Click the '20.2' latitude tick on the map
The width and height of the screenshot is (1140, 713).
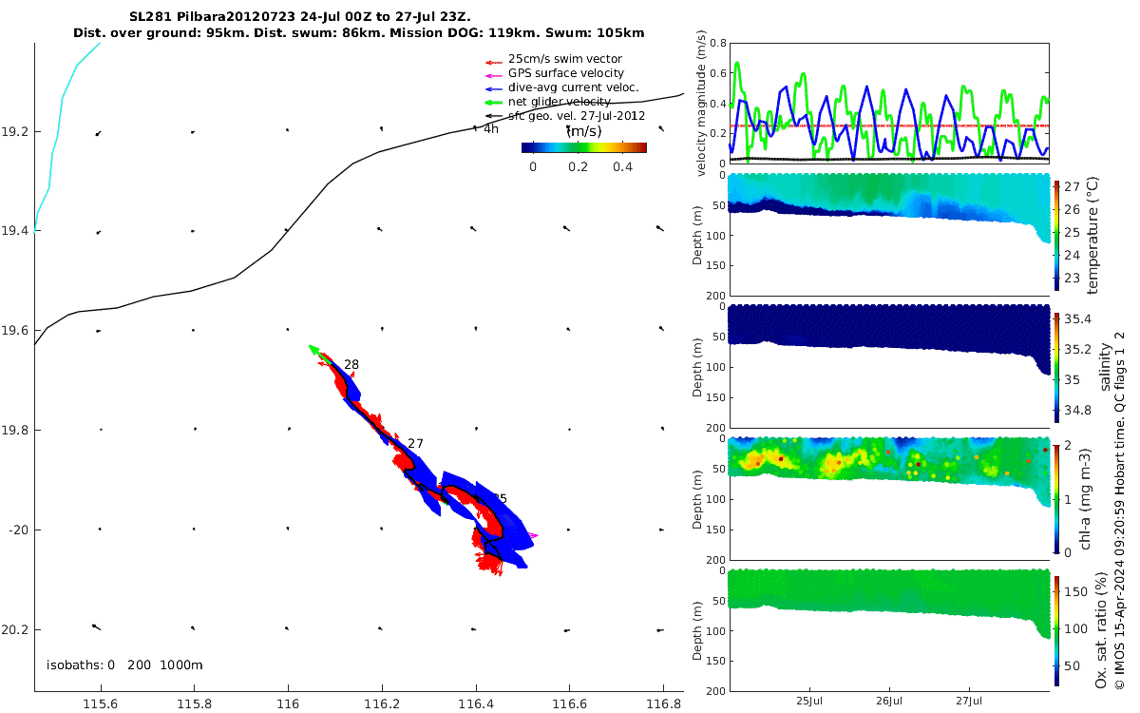pyautogui.click(x=17, y=629)
